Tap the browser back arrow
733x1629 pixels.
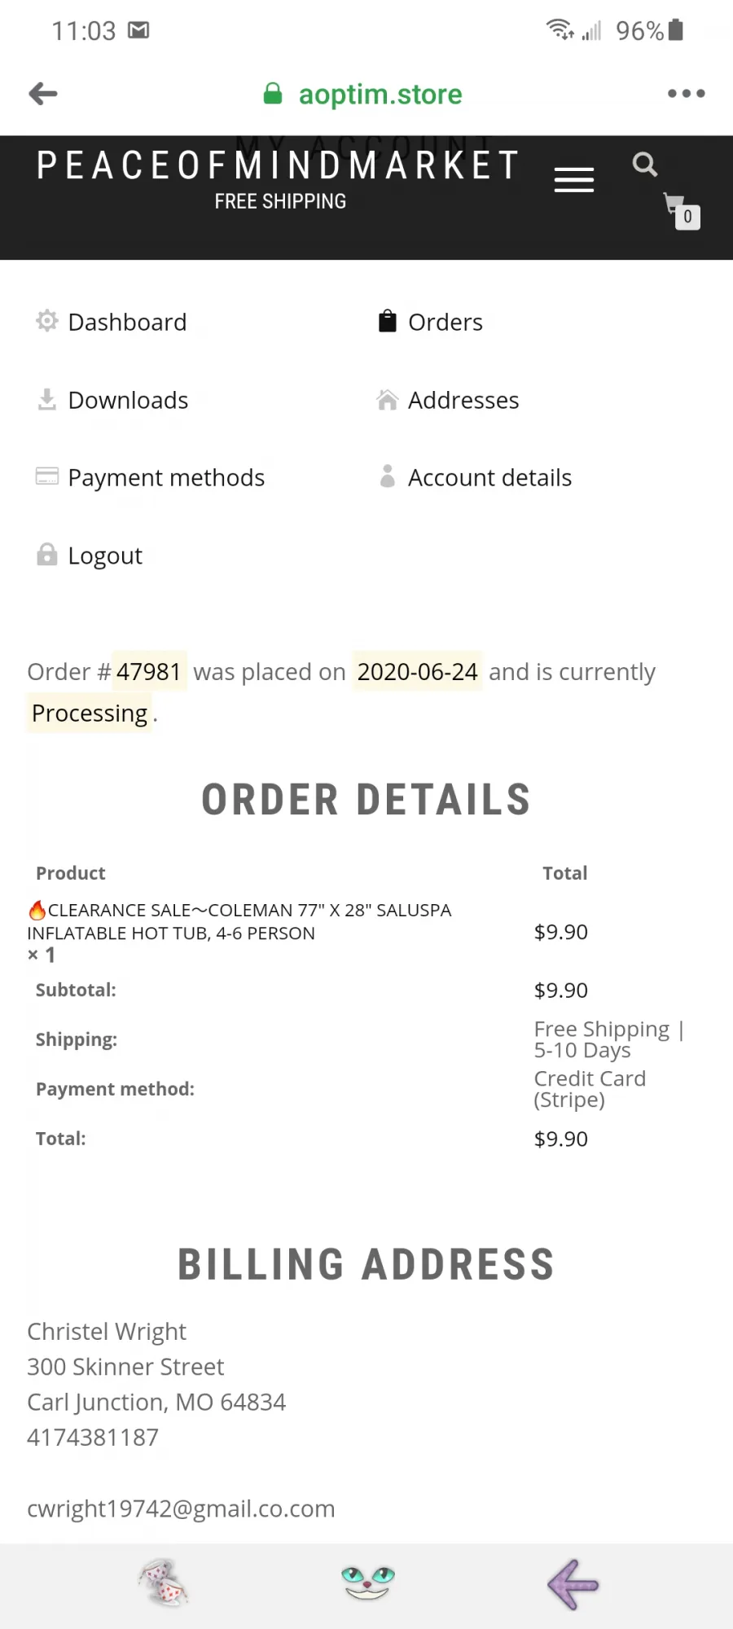click(43, 94)
